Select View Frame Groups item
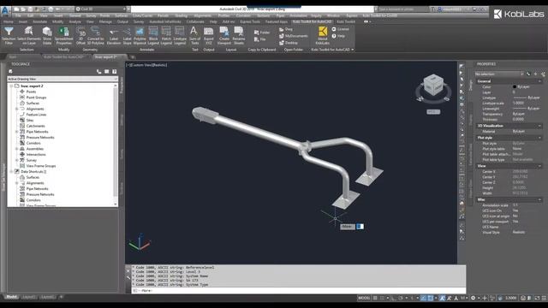Screen dimensions: 548x308 point(41,166)
